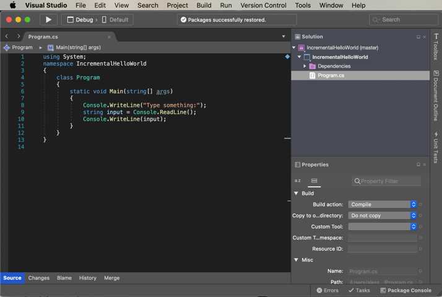Select the Debug configuration selector
The image size is (442, 297).
[80, 20]
